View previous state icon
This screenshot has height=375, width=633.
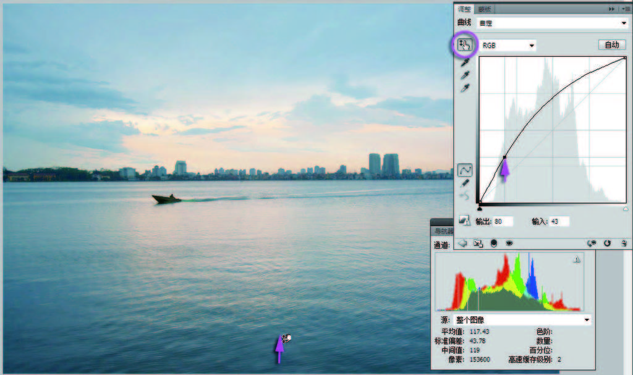(x=592, y=243)
